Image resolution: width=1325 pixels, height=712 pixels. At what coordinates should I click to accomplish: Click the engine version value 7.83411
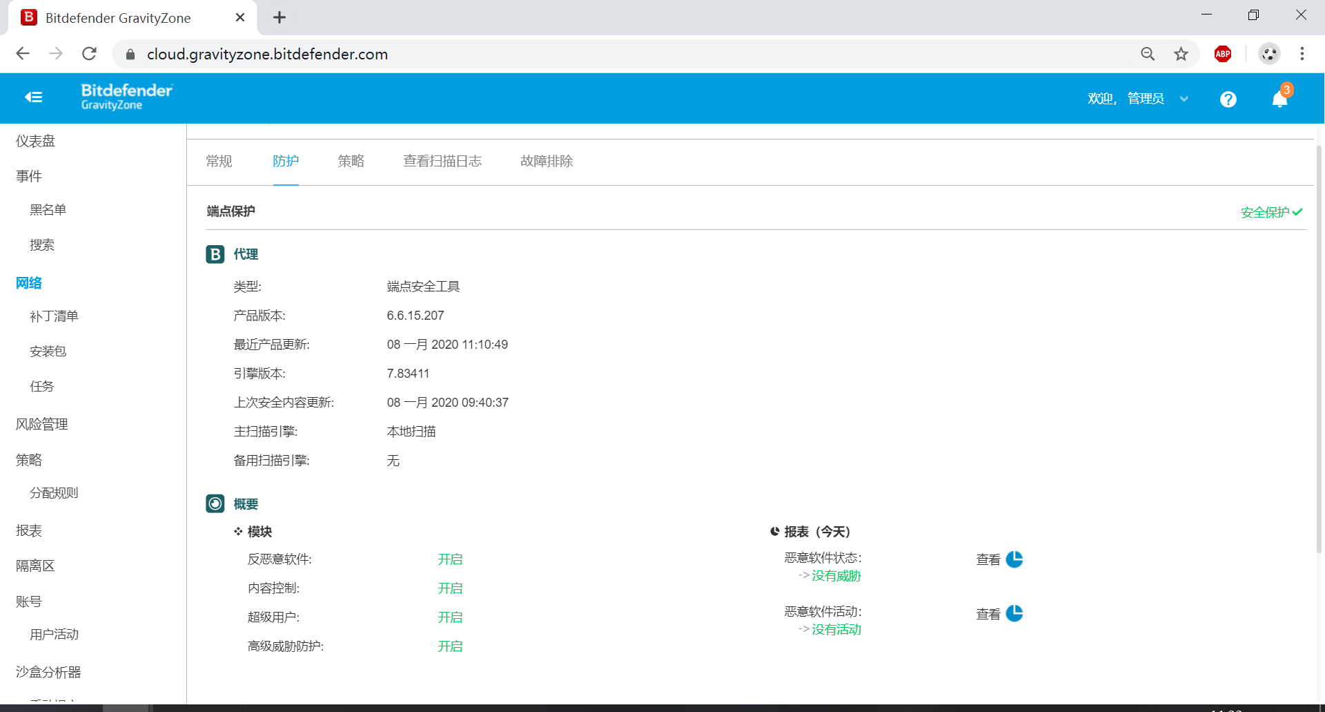pyautogui.click(x=408, y=374)
